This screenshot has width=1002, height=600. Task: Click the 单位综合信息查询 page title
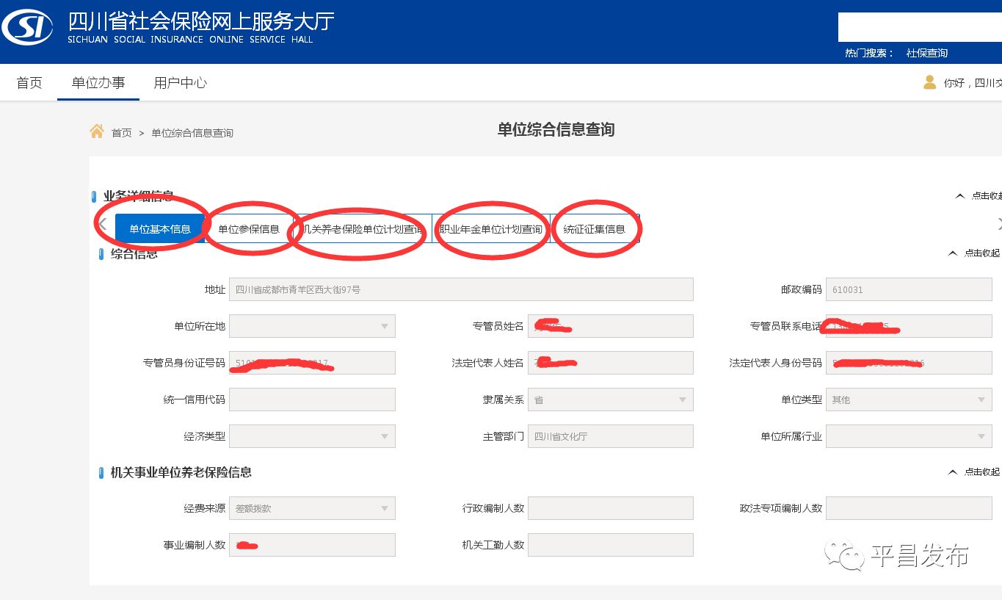point(556,130)
